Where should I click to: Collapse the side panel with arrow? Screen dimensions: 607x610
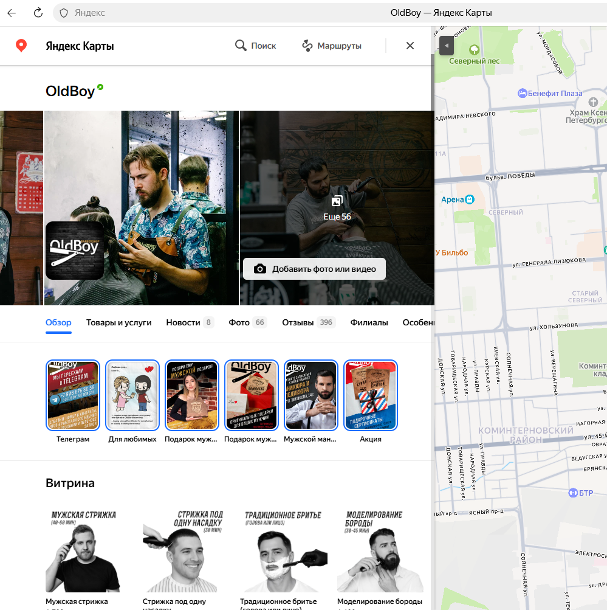[x=446, y=46]
